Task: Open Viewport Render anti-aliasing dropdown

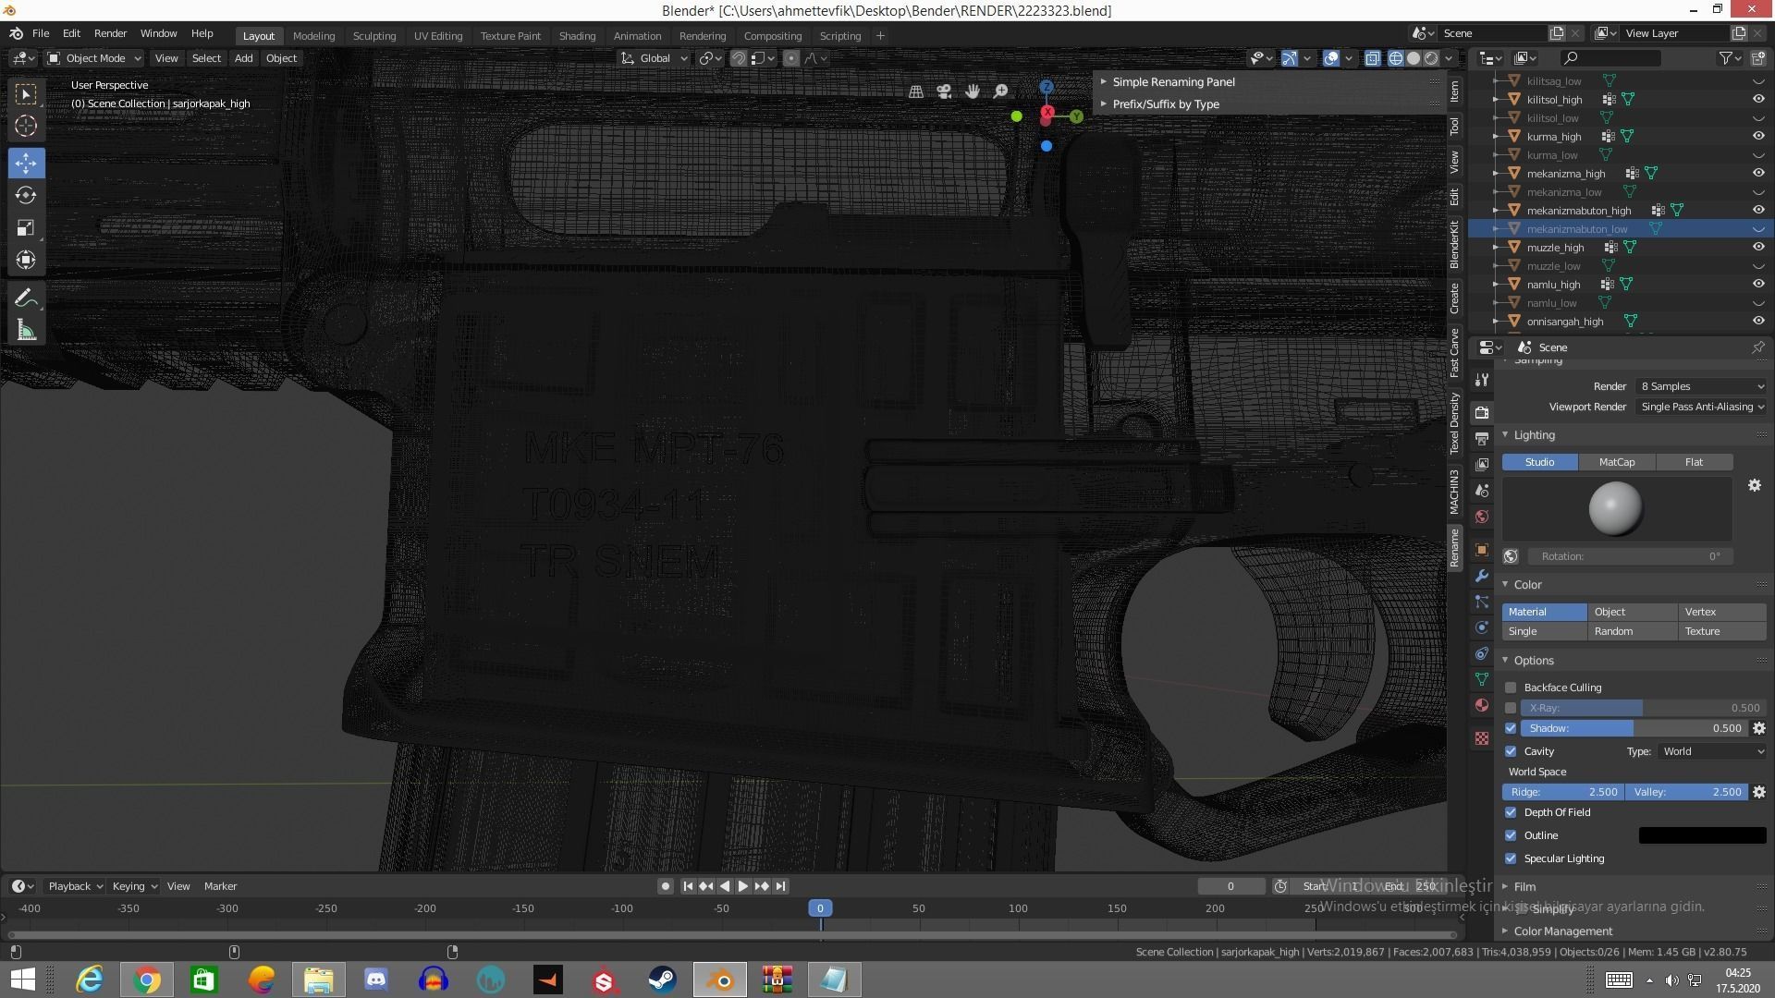Action: tap(1701, 407)
